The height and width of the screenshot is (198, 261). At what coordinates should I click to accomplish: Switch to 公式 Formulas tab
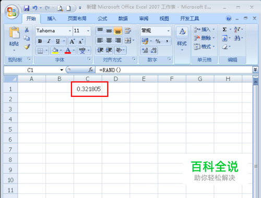pyautogui.click(x=102, y=18)
